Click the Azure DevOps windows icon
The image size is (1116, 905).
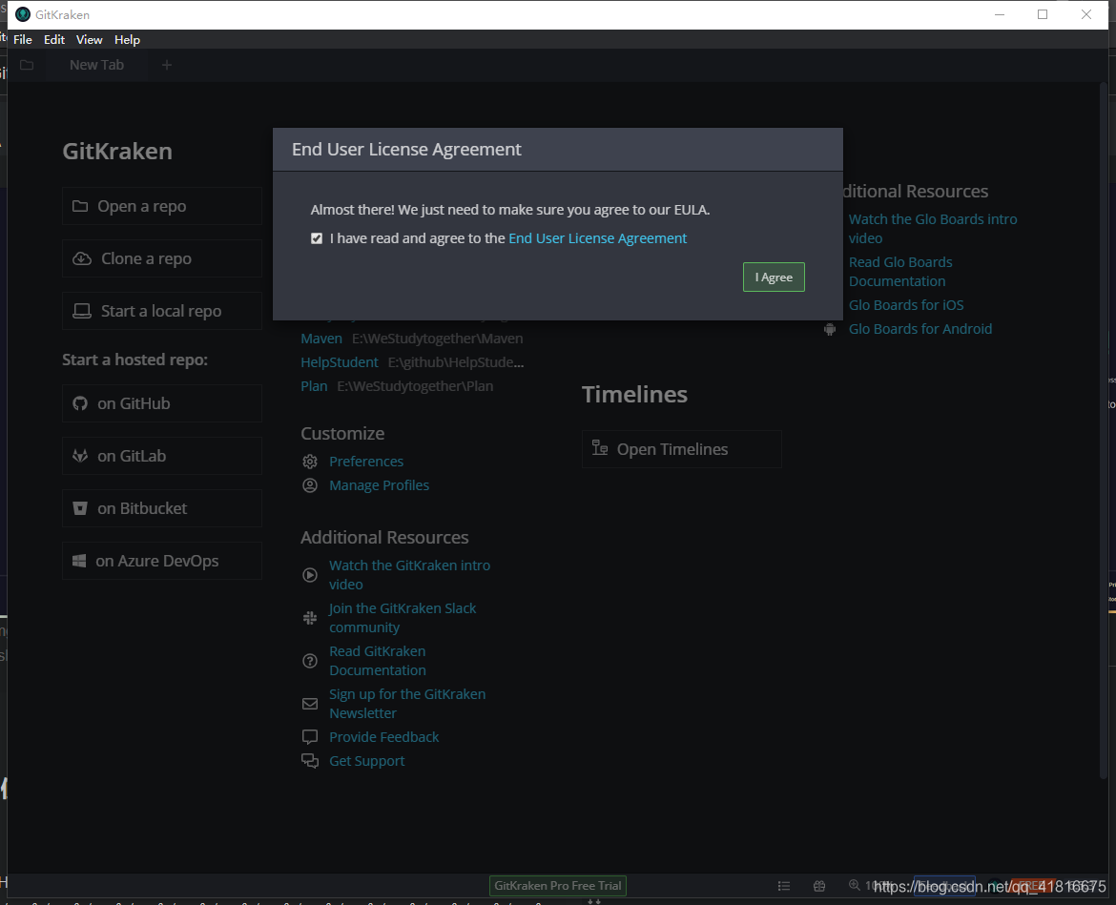[x=80, y=562]
